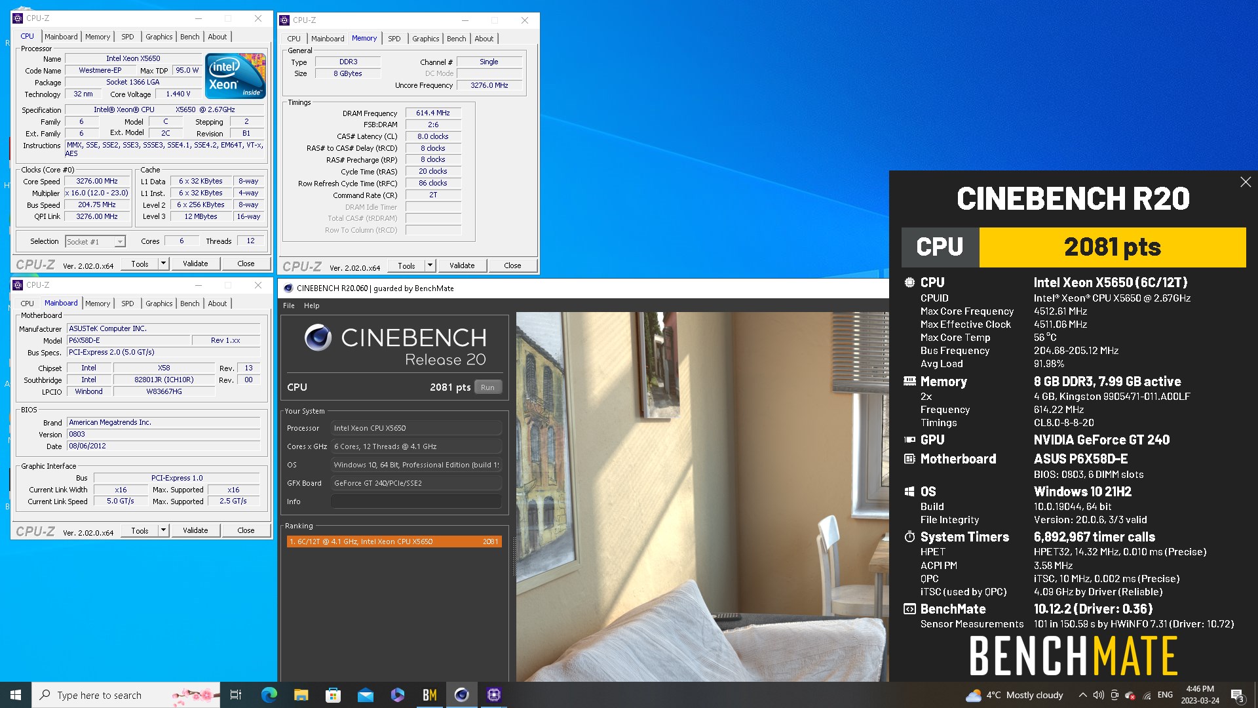This screenshot has height=708, width=1258.
Task: Open the Tools dropdown arrow in CPU-Z CPU window
Action: tap(163, 264)
